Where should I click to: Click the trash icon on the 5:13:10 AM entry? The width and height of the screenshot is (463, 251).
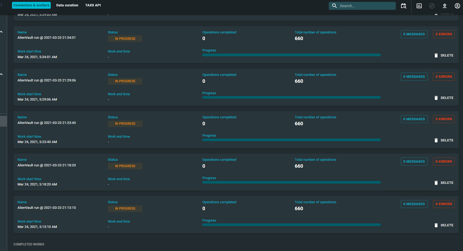pyautogui.click(x=436, y=225)
